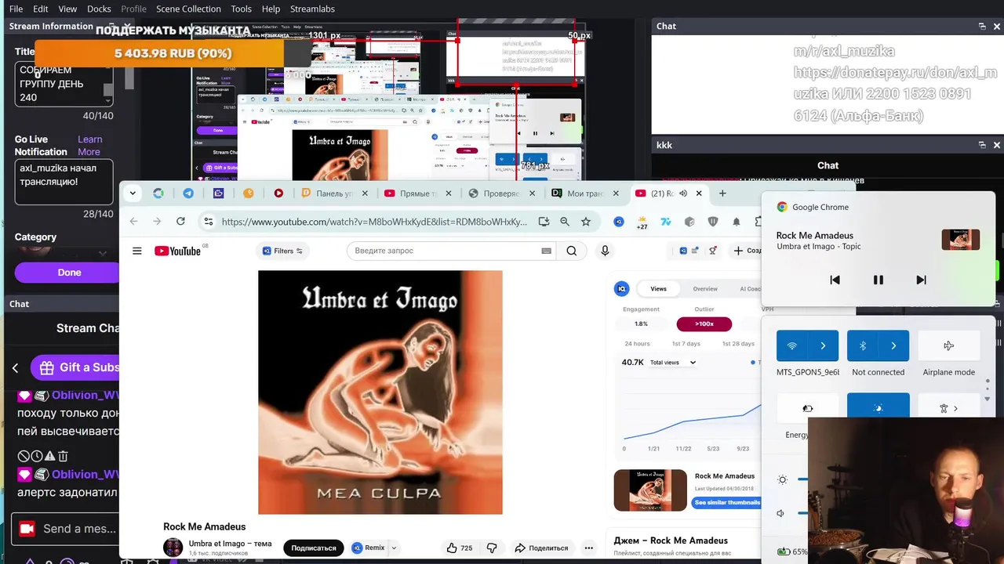Click the install app icon in address bar
The height and width of the screenshot is (564, 1004).
544,222
